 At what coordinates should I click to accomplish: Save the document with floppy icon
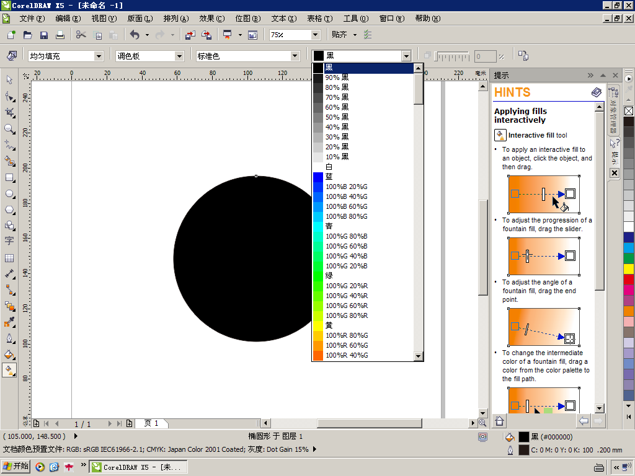coord(44,35)
